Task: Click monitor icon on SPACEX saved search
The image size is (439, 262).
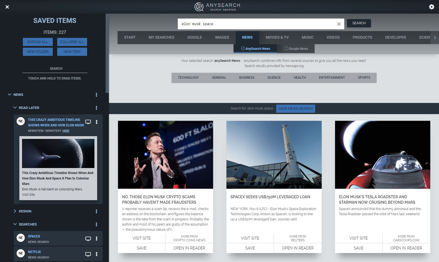Action: click(x=88, y=239)
